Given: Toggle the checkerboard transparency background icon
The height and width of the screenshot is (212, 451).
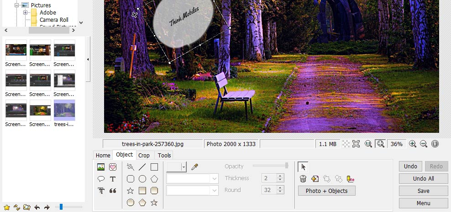Looking at the screenshot, I should 346,144.
